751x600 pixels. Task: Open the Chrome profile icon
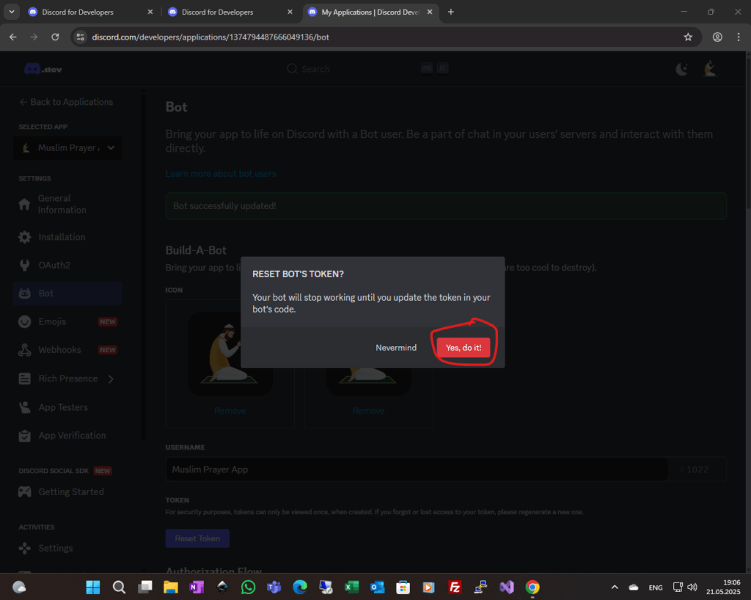(x=717, y=37)
